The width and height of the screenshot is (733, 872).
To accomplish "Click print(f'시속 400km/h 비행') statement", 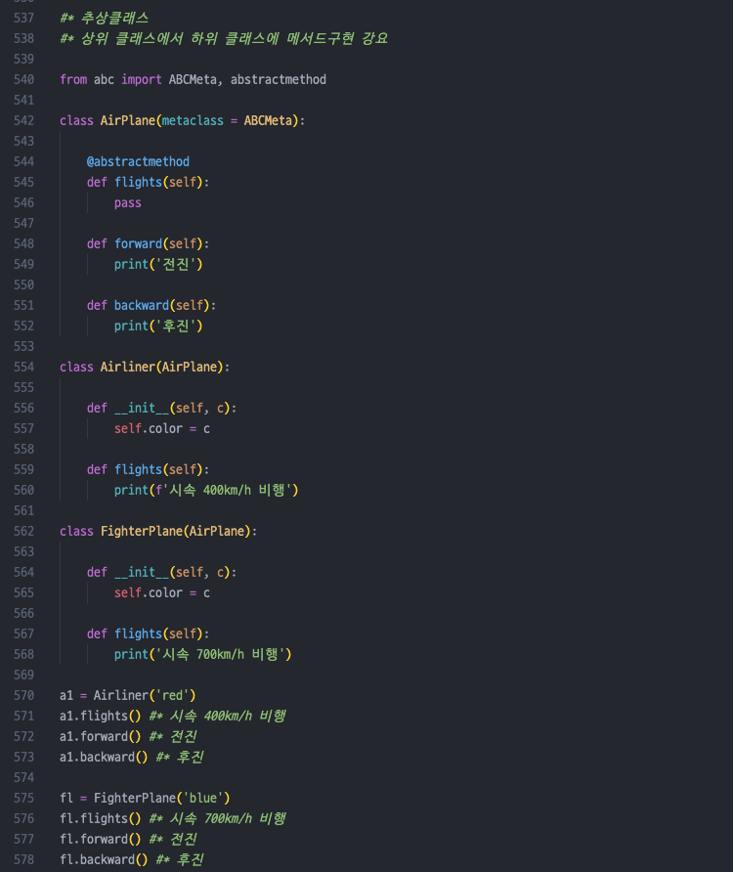I will click(x=206, y=491).
